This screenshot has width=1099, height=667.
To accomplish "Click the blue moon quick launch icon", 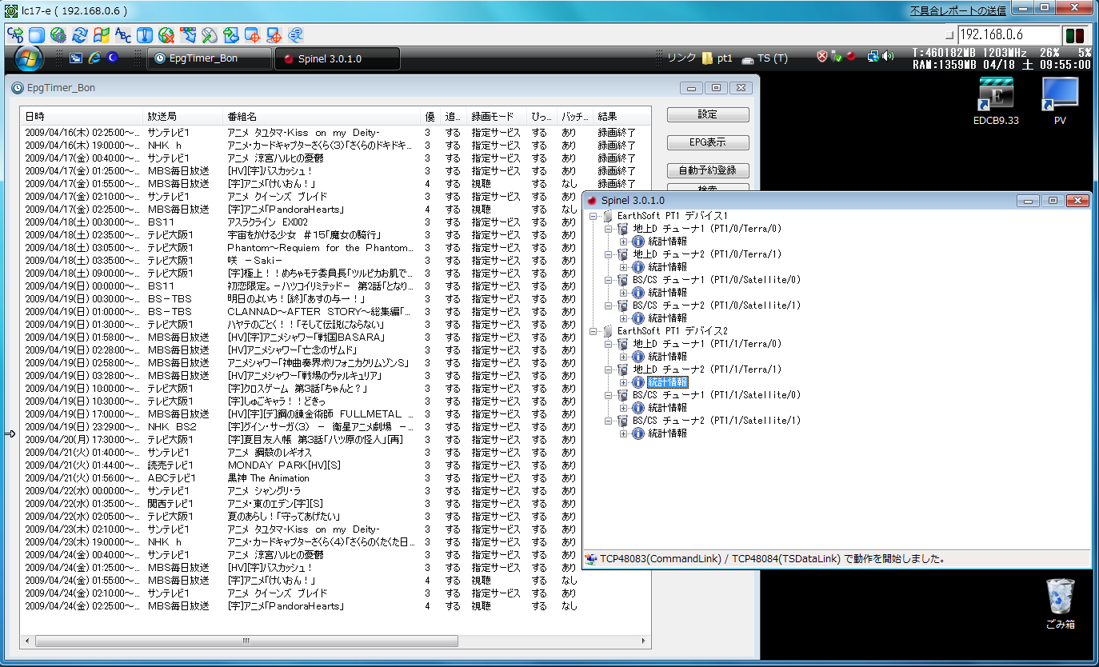I will 113,58.
